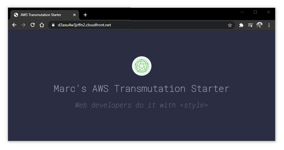Click the tagline Web developers do it with <style>
The image size is (284, 150).
tap(141, 105)
